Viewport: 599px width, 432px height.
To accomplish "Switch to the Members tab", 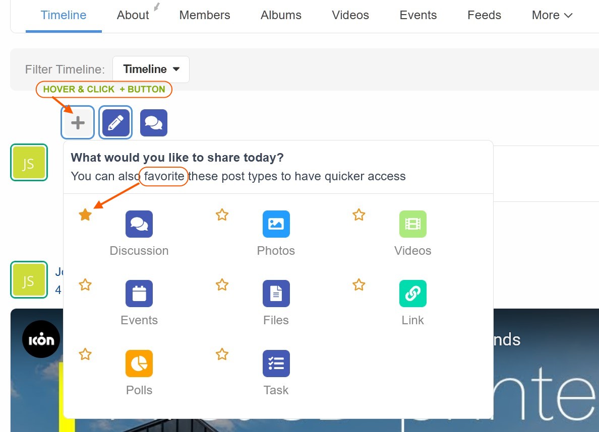I will tap(205, 15).
